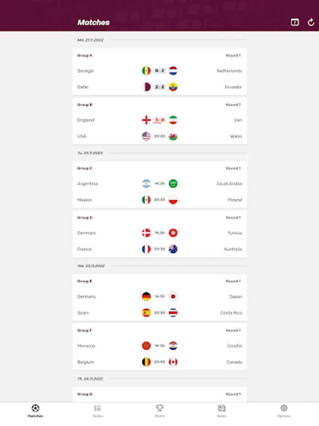The image size is (319, 426).
Task: Open the News tab icon
Action: [x=222, y=411]
